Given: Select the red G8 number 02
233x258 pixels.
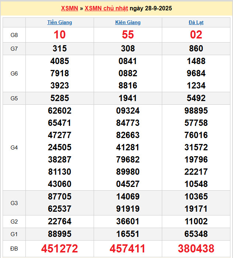Looking at the screenshot, I should (x=196, y=35).
